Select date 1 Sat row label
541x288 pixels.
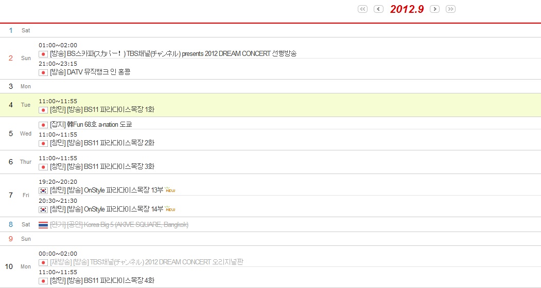coord(20,30)
